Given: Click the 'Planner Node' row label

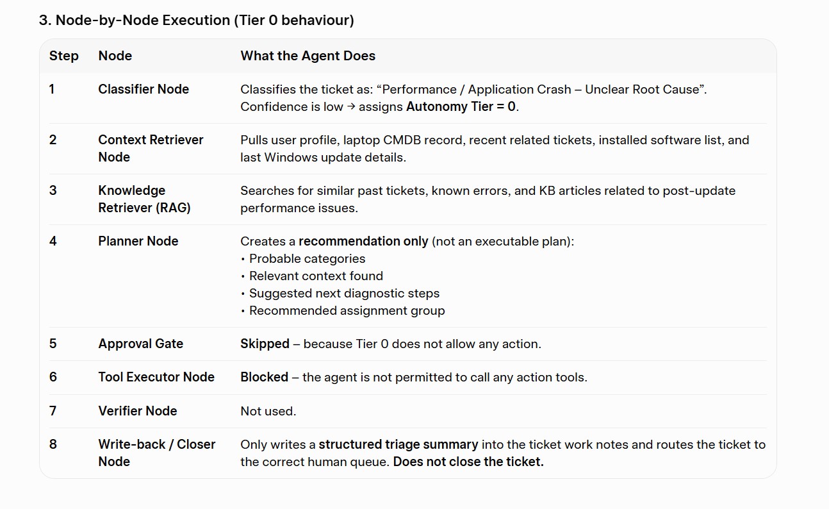Looking at the screenshot, I should (x=138, y=241).
